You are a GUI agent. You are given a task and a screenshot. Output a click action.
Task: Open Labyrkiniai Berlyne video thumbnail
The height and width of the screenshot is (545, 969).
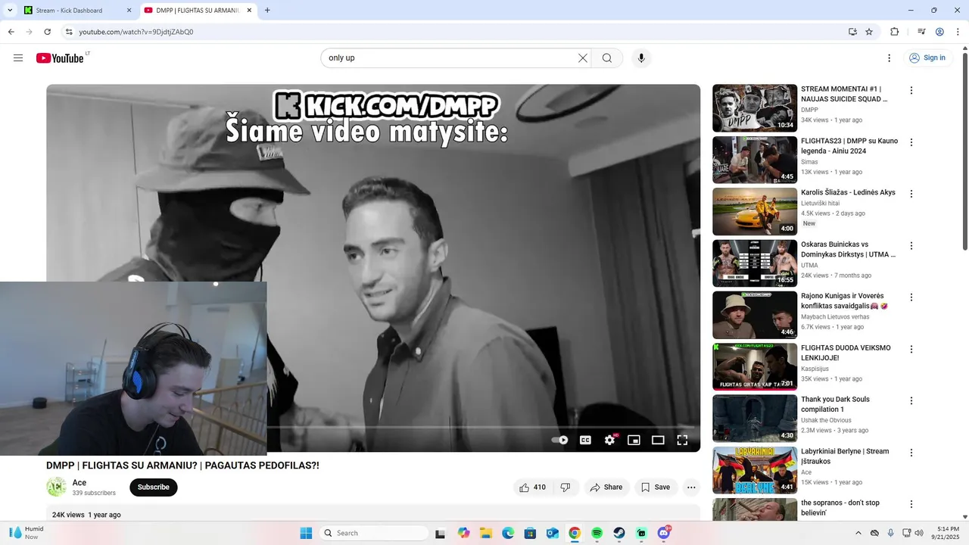click(755, 470)
